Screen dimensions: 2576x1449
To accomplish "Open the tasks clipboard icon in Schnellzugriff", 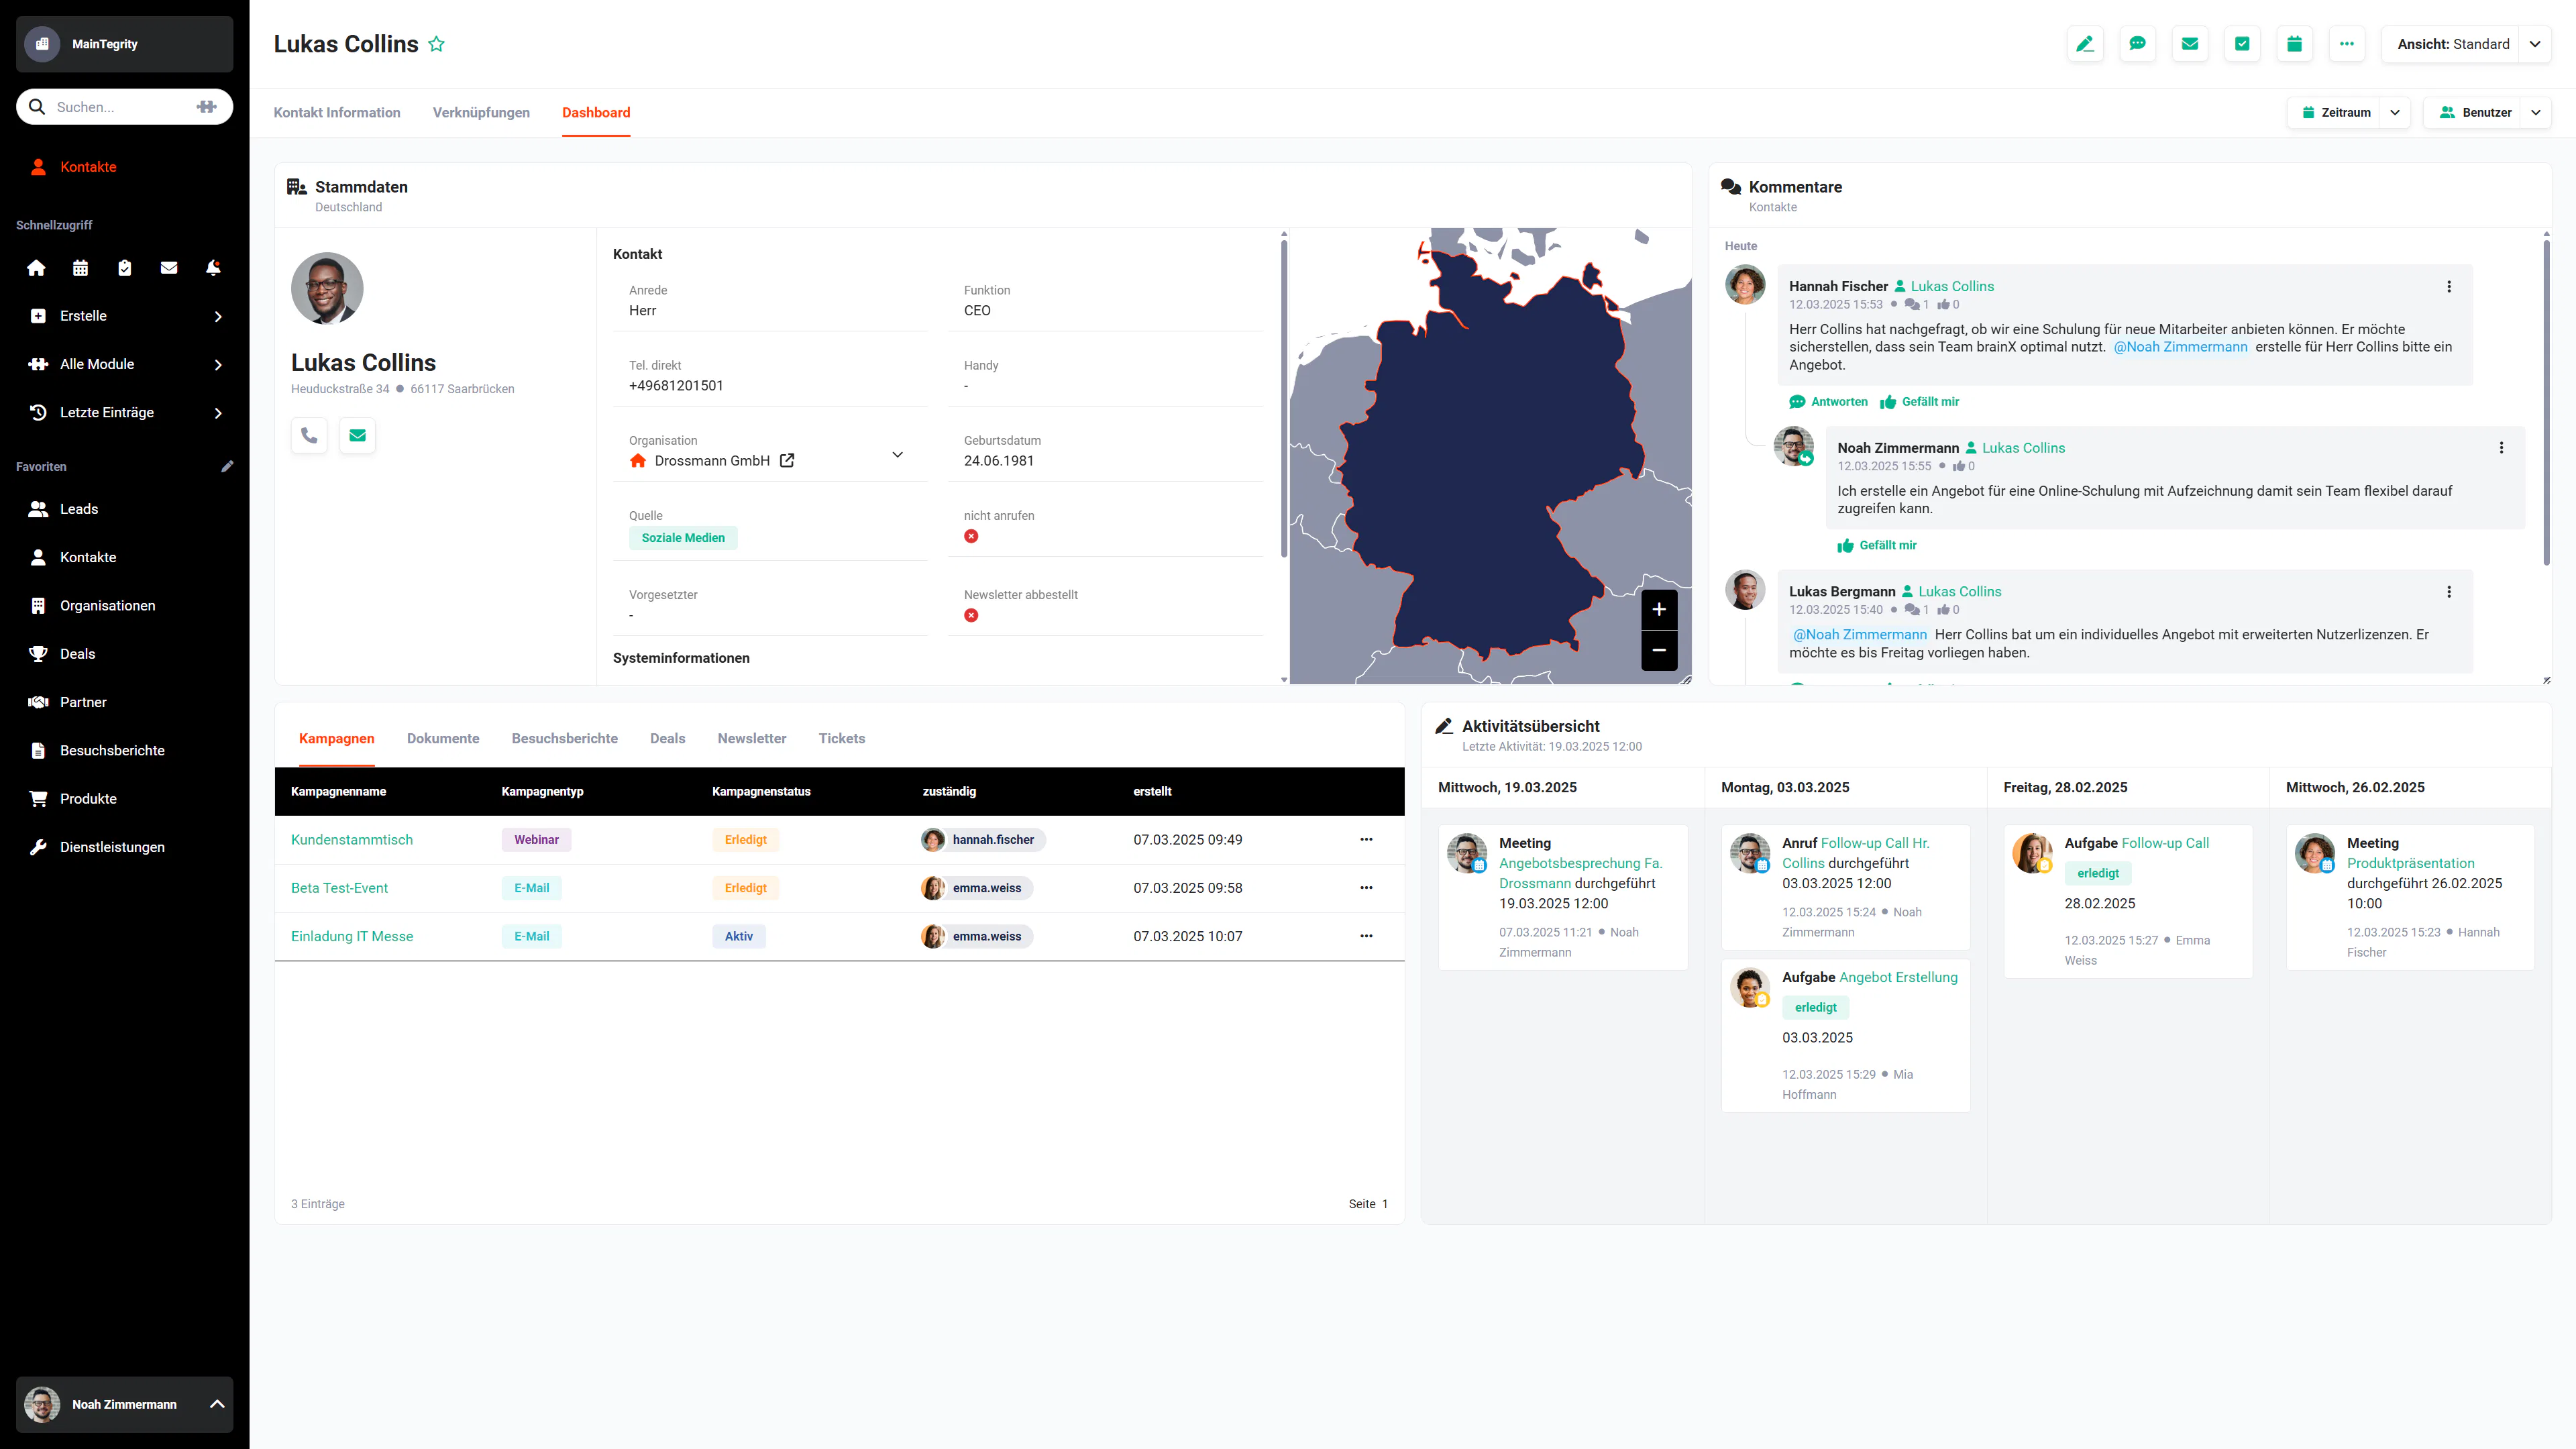I will pyautogui.click(x=124, y=268).
